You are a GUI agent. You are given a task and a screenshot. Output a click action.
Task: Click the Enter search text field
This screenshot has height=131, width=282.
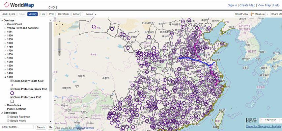pyautogui.click(x=18, y=127)
